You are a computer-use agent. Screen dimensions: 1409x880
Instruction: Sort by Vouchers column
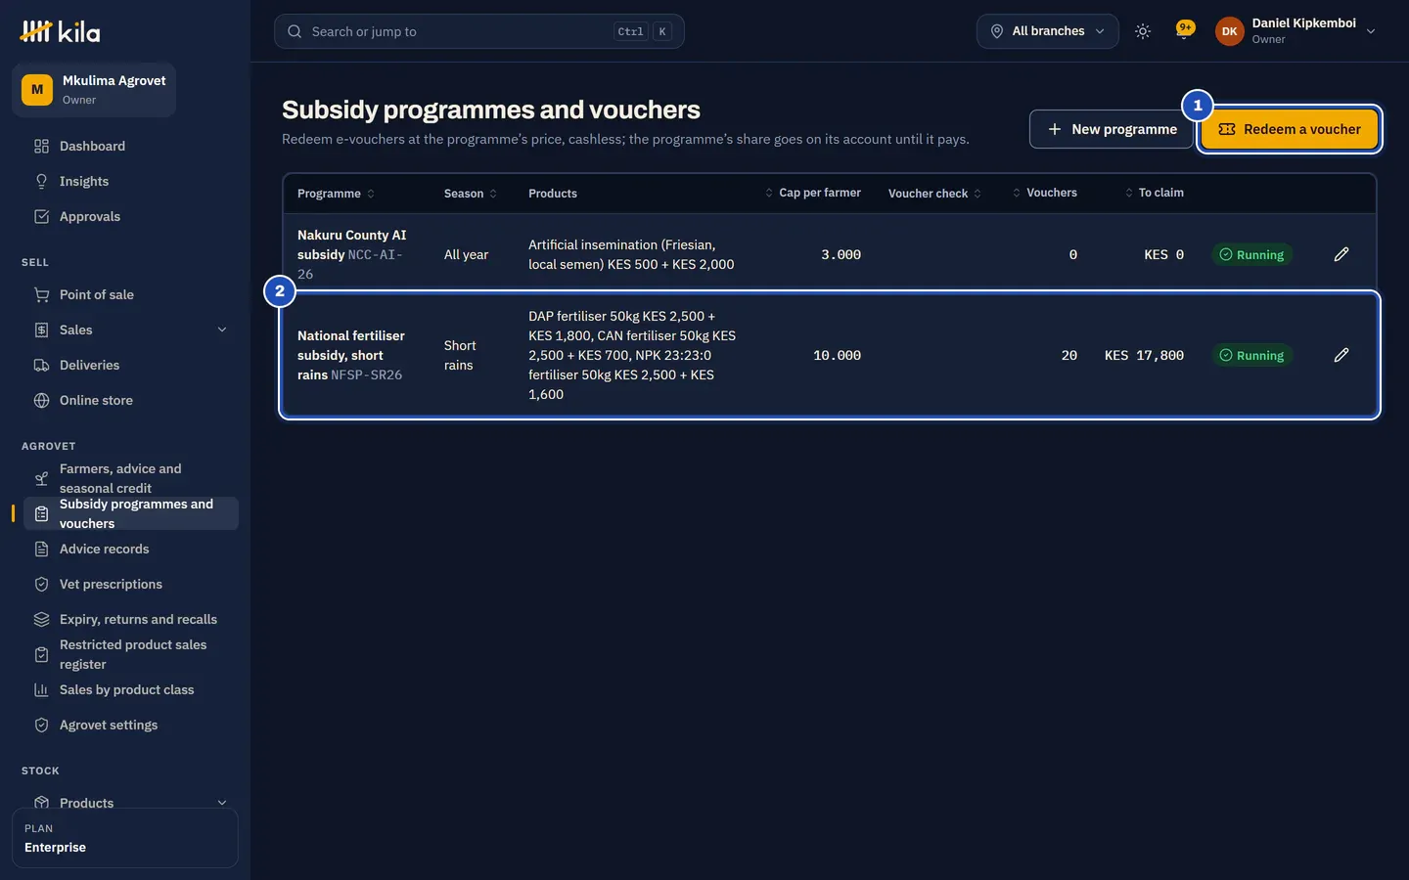pos(1044,193)
